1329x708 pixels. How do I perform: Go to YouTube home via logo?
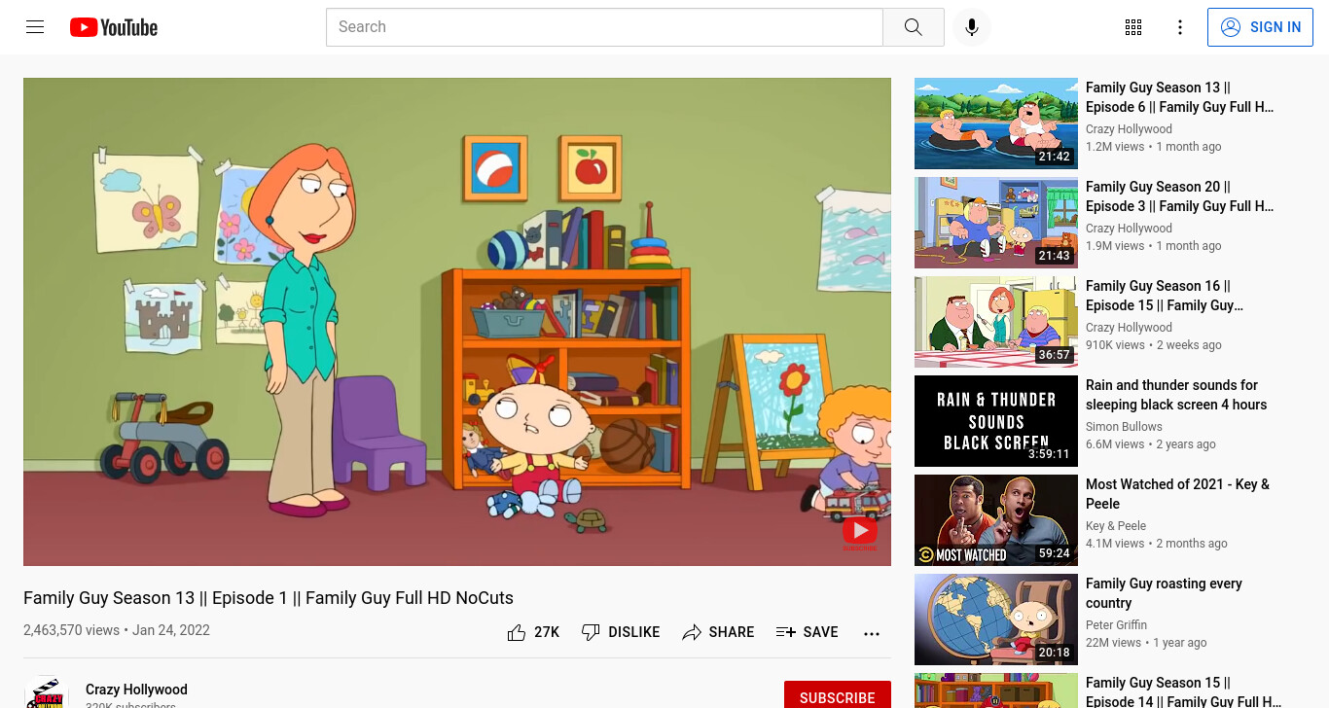(114, 27)
